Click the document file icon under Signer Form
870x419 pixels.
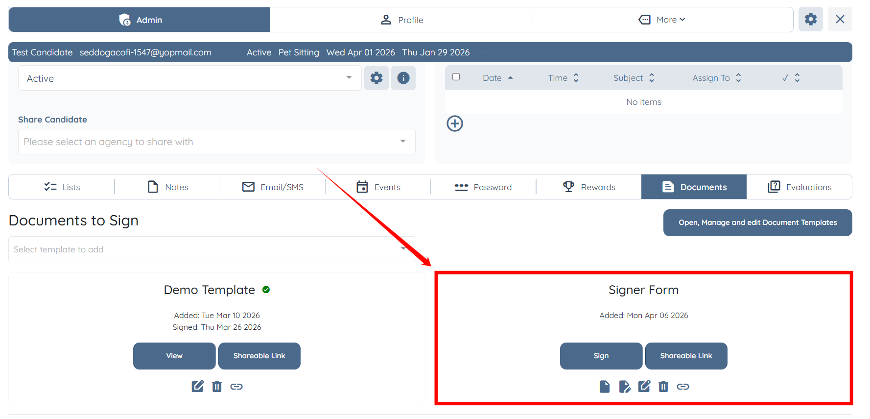point(605,387)
